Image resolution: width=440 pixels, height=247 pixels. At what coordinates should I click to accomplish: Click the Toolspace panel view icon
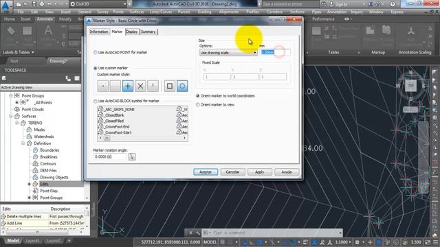tap(77, 79)
